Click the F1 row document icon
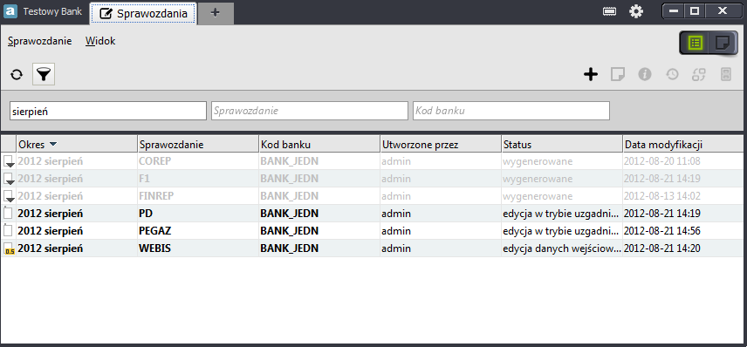 9,179
